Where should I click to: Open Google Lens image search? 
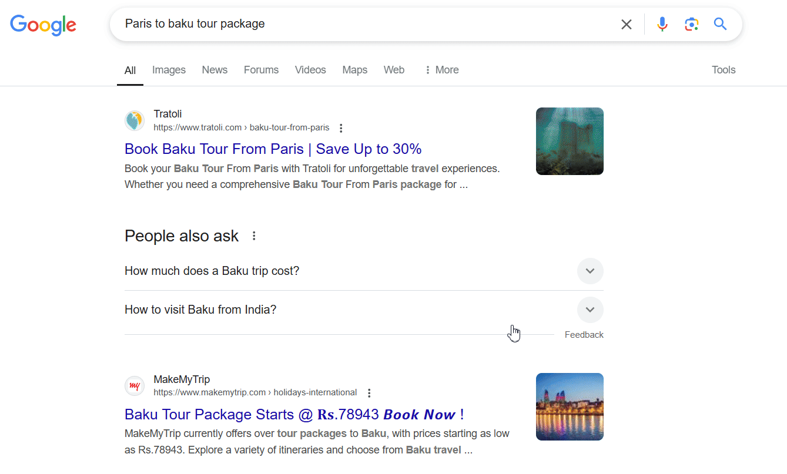coord(691,24)
